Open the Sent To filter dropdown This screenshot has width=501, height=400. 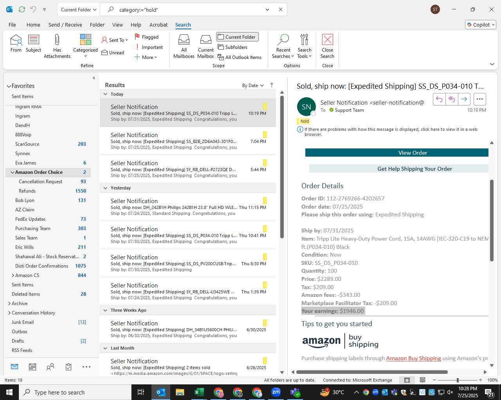115,40
